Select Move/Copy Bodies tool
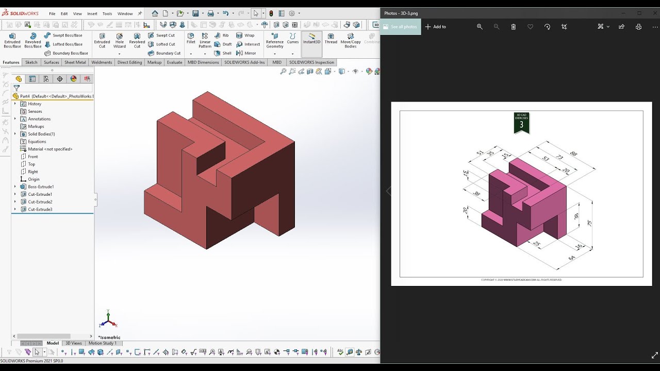Image resolution: width=660 pixels, height=371 pixels. click(351, 41)
